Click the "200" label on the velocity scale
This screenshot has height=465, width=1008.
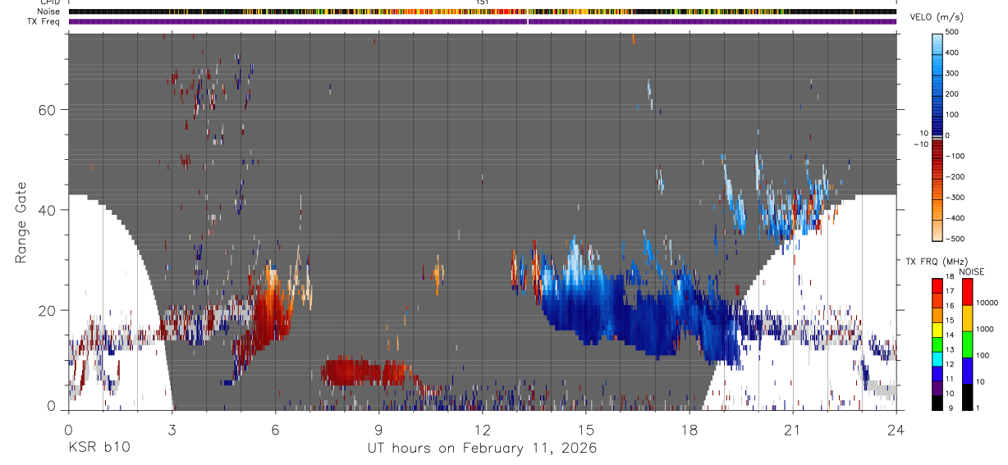(x=954, y=93)
